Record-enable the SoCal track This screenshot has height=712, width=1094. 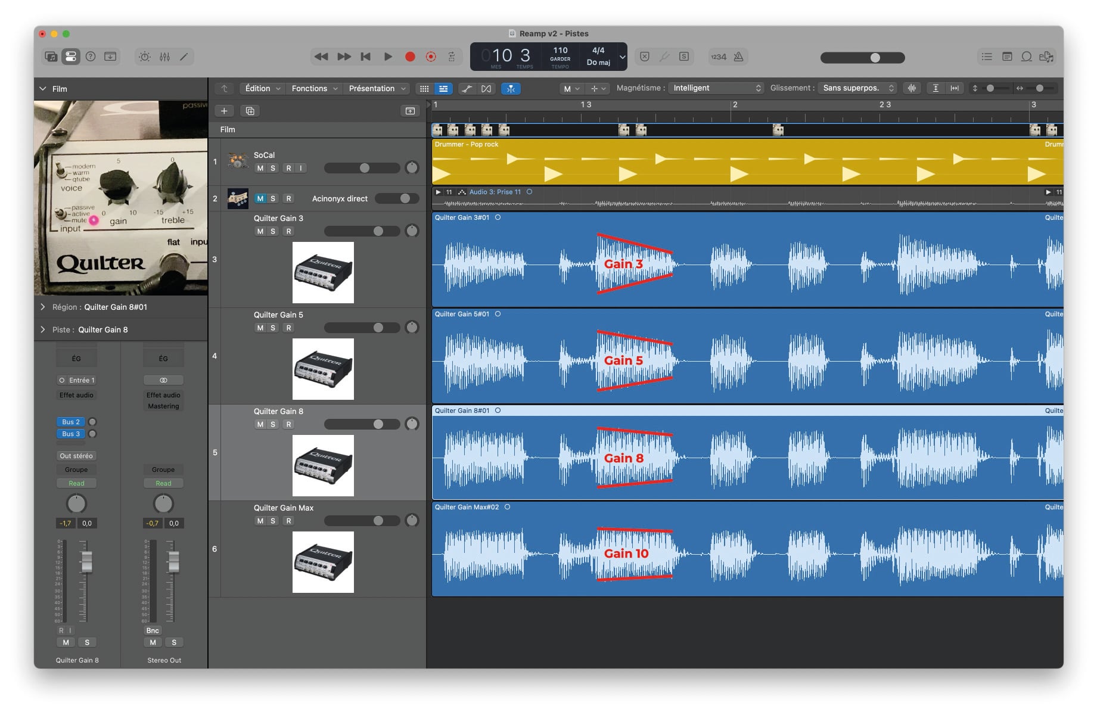[x=288, y=168]
